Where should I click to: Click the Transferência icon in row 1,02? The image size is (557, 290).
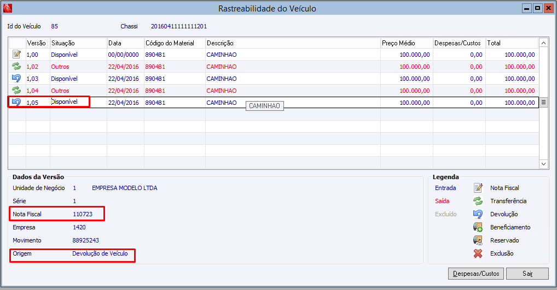coord(16,66)
